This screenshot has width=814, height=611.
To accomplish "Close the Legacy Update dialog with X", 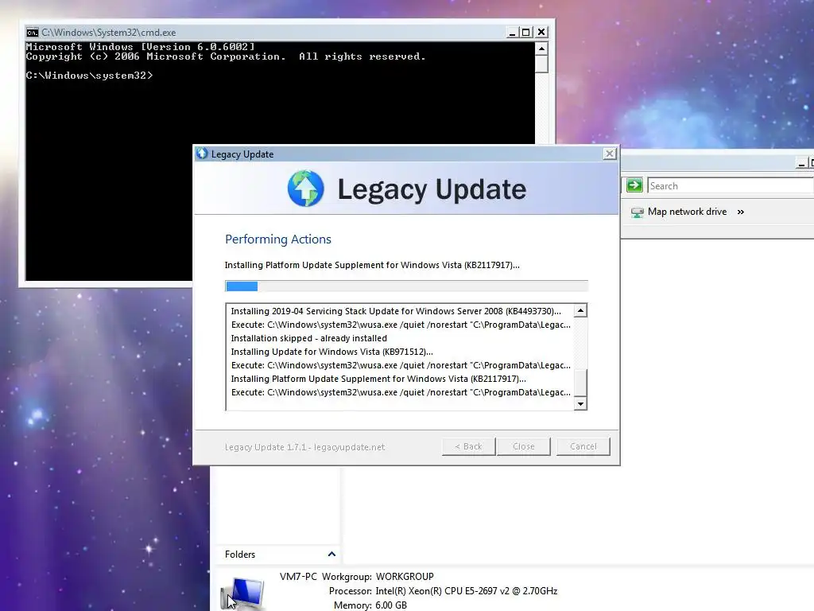I will (x=610, y=154).
